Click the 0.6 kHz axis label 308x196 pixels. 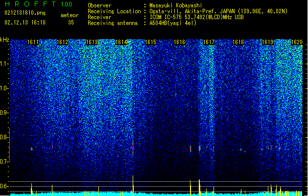(4, 186)
